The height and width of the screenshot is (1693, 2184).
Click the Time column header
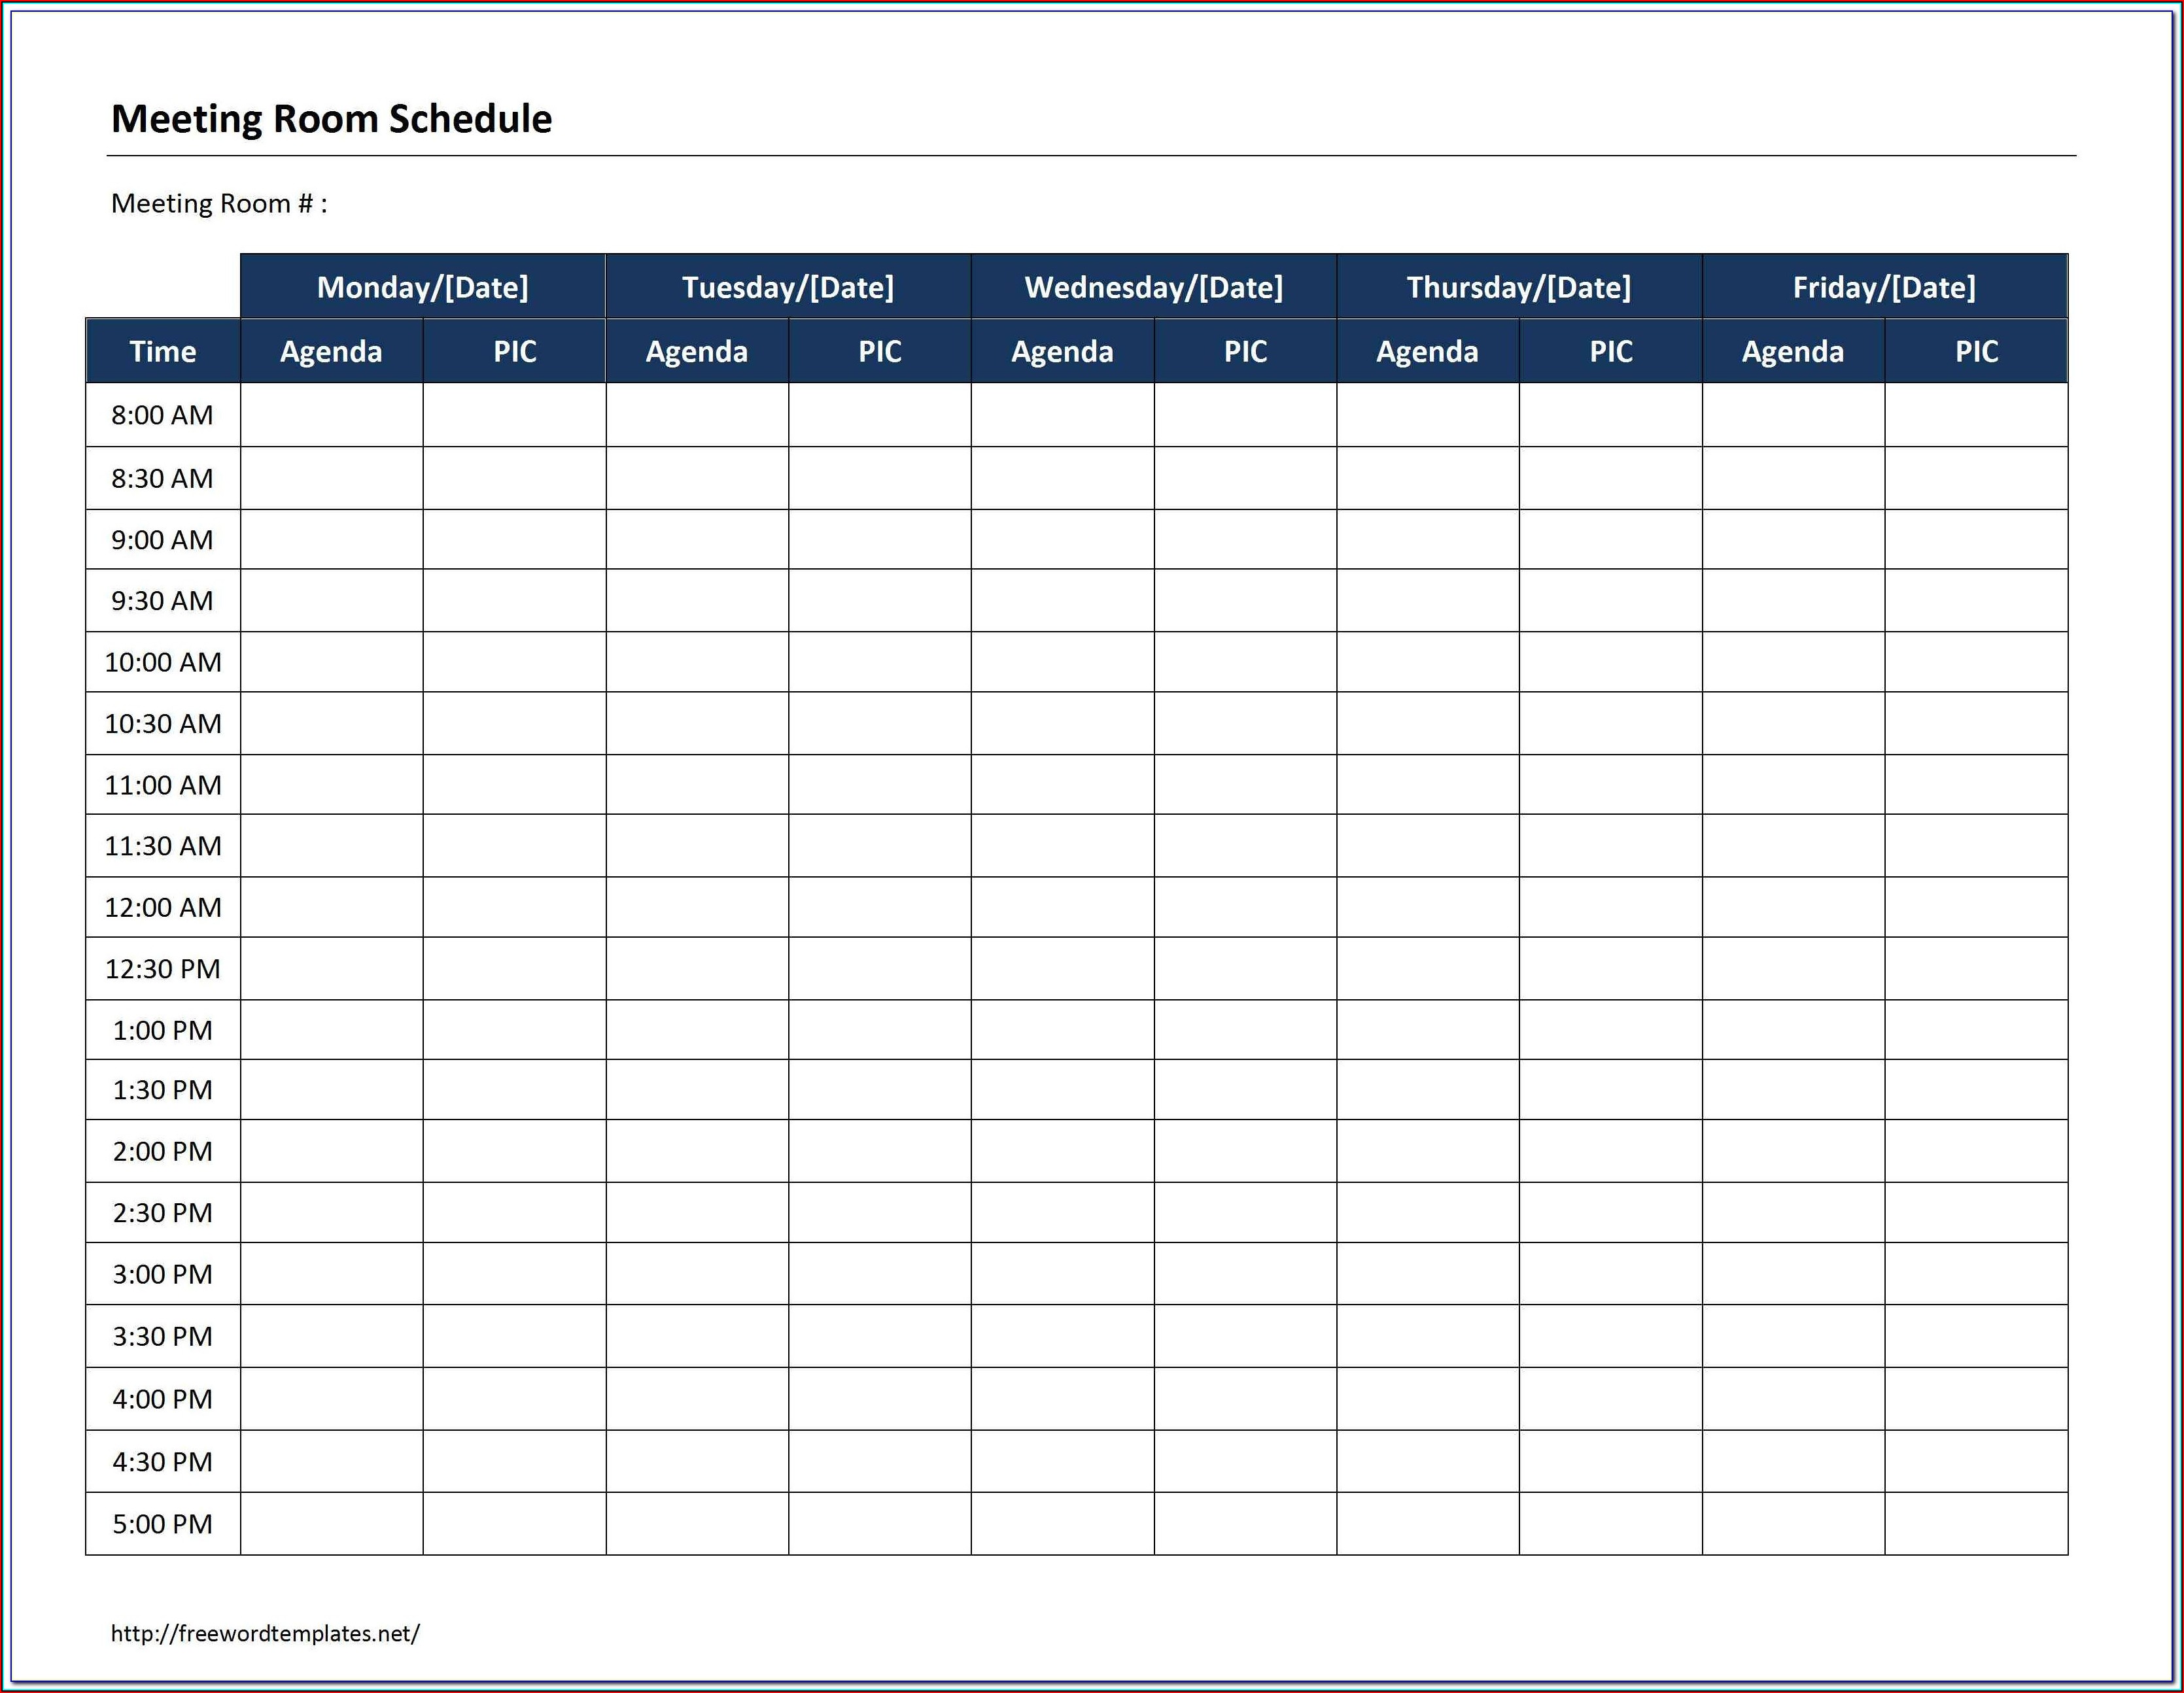pos(162,351)
